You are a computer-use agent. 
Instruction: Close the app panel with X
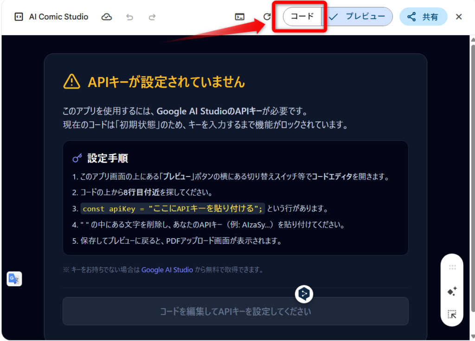(x=459, y=17)
